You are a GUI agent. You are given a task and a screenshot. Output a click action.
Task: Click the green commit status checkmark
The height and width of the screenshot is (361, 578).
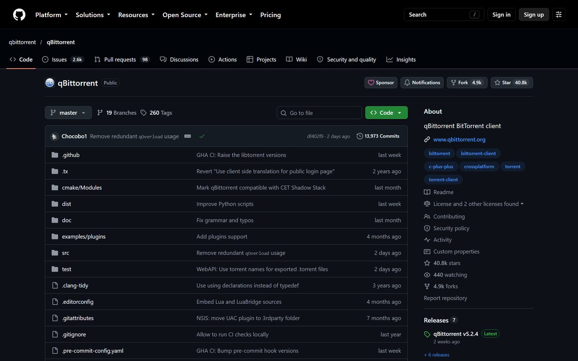click(x=202, y=136)
